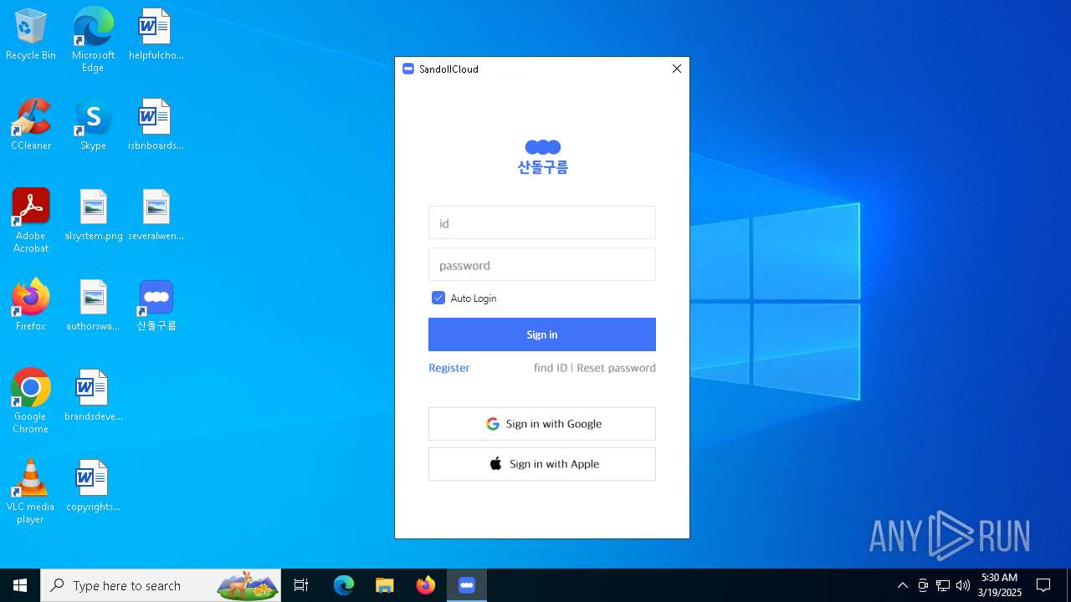Click the taskbar search box

tap(161, 585)
